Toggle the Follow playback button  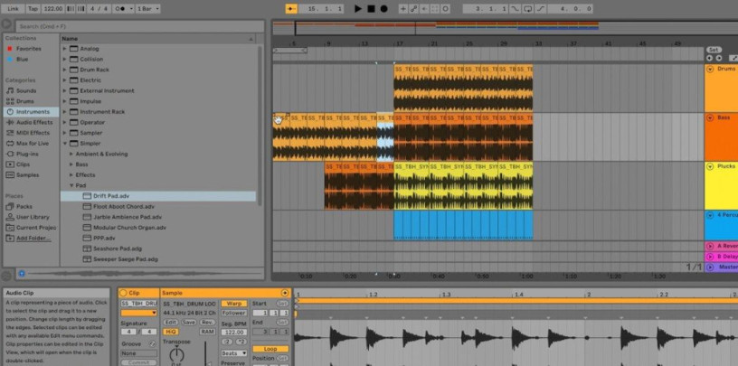(x=291, y=8)
